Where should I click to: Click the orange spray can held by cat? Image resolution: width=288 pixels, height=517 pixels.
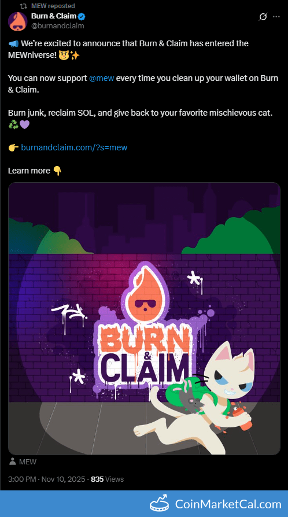[x=242, y=418]
